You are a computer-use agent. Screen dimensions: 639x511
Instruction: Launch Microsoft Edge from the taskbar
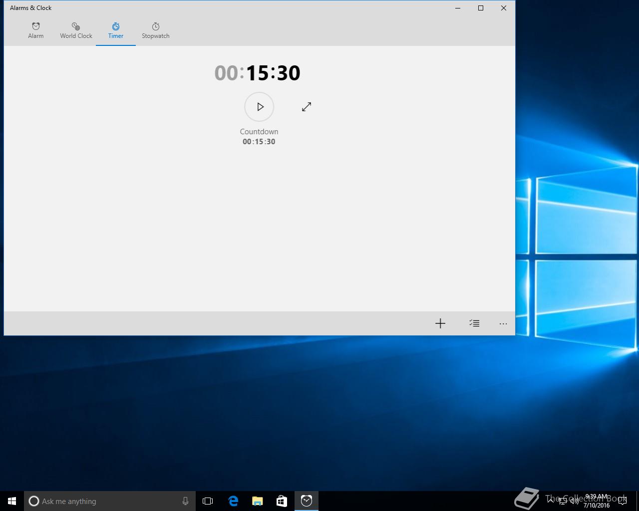[233, 501]
